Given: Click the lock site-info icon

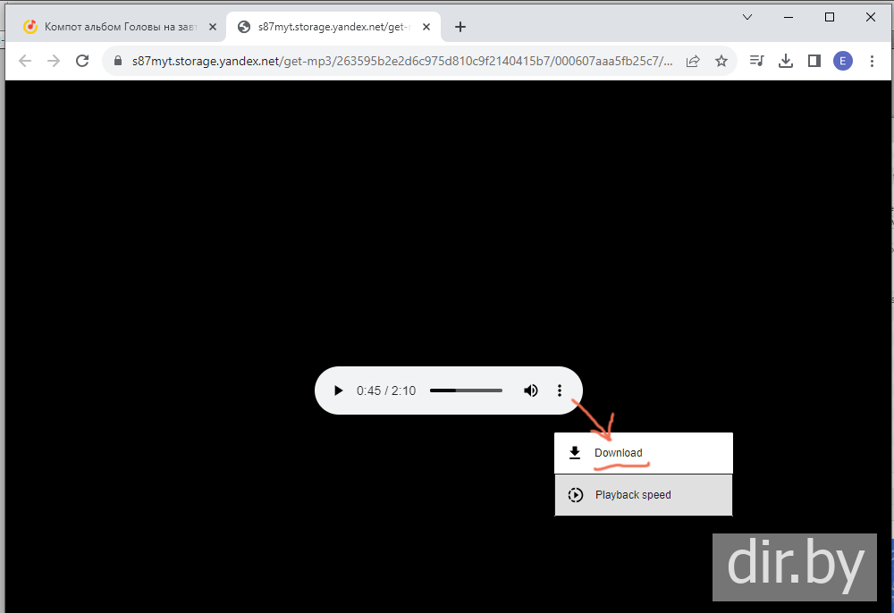Looking at the screenshot, I should [x=118, y=61].
